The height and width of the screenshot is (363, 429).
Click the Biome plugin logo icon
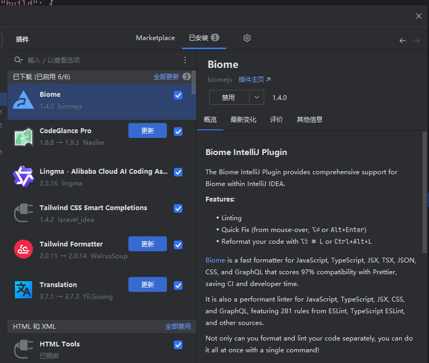coord(24,100)
